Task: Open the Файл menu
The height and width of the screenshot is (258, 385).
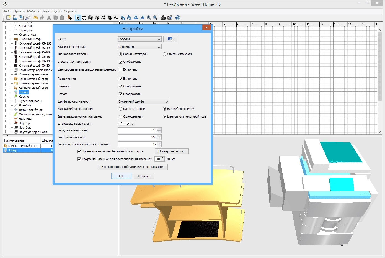Action: 7,11
